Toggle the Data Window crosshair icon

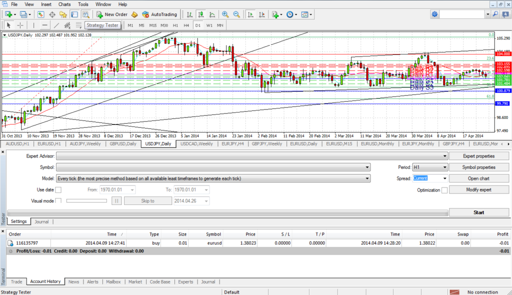(x=52, y=14)
